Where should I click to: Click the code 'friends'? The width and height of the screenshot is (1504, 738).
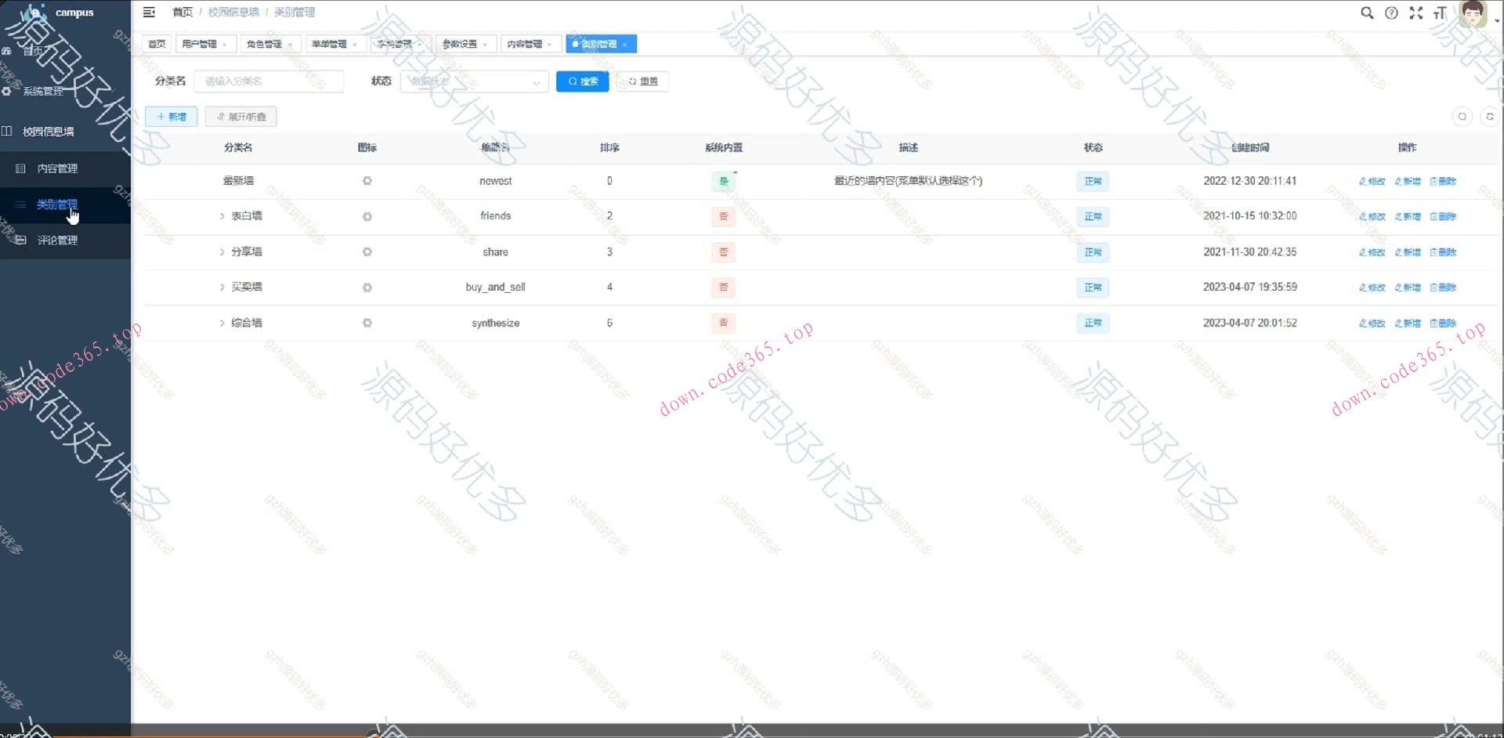pyautogui.click(x=495, y=216)
